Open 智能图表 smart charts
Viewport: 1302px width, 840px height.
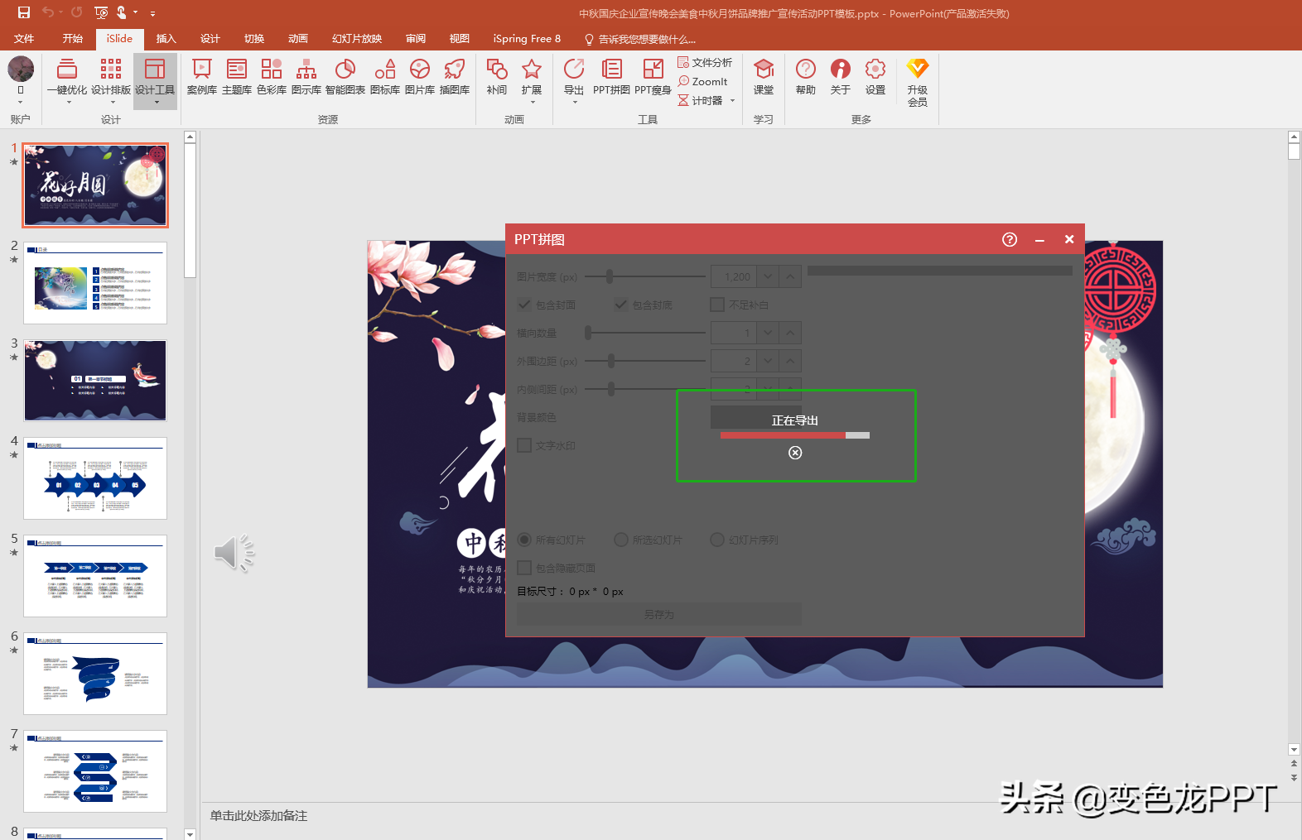[x=345, y=78]
